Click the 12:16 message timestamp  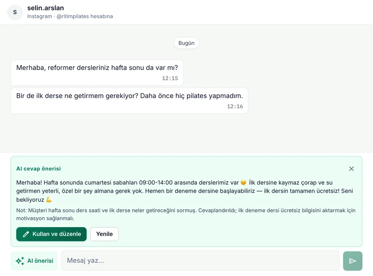[x=235, y=106]
